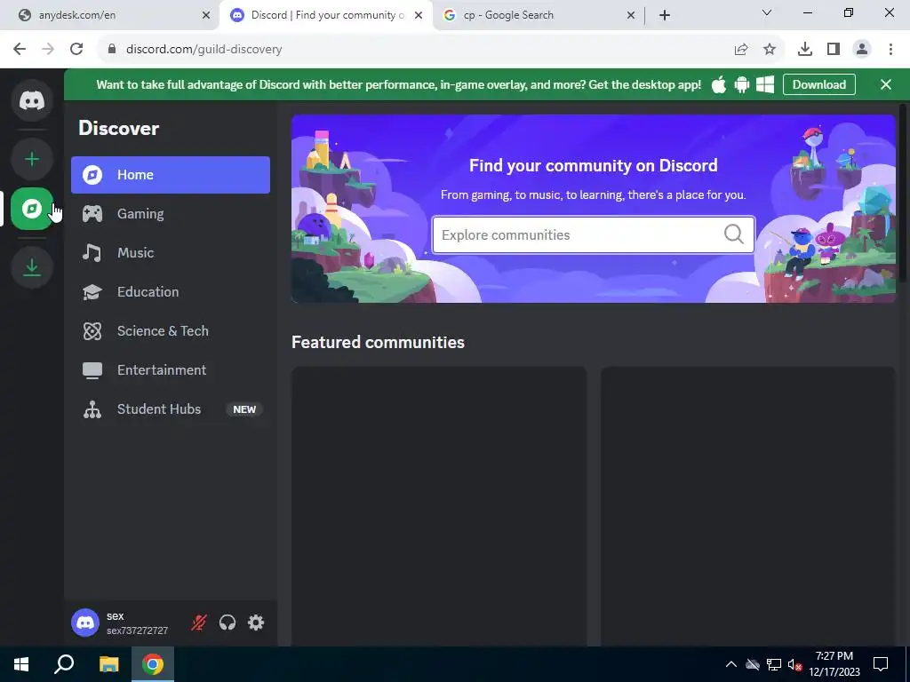The image size is (910, 682).
Task: Open Discord direct messages home icon
Action: point(32,101)
